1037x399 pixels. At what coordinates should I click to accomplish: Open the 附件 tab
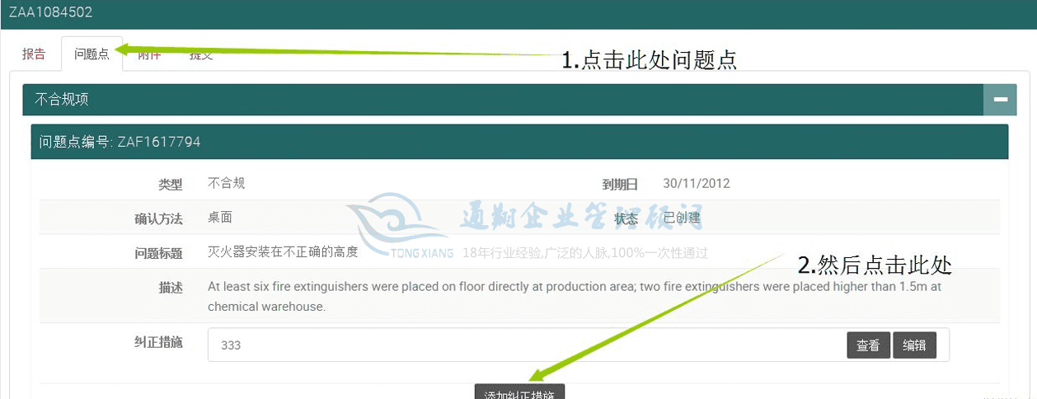click(149, 55)
